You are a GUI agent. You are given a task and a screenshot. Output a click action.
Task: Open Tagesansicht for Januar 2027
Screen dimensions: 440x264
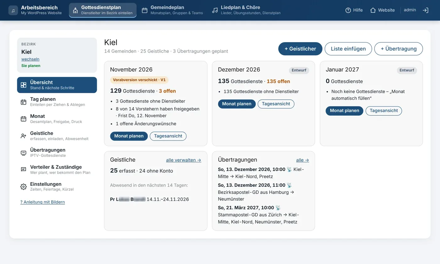tap(384, 111)
